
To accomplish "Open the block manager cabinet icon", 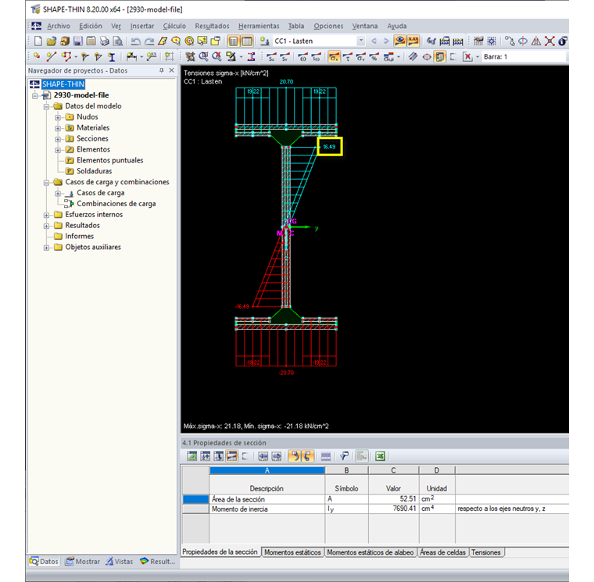I will click(x=64, y=41).
